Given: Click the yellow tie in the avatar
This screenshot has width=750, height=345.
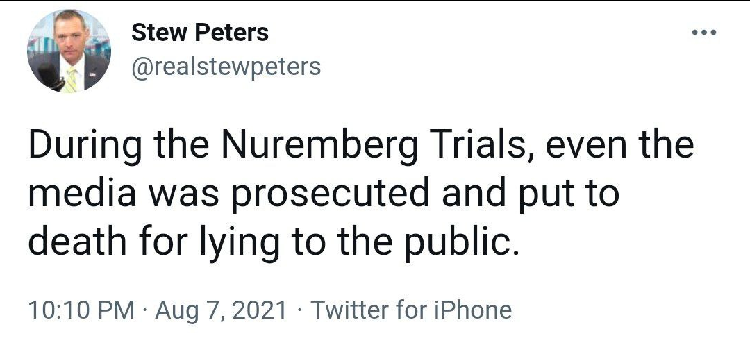Looking at the screenshot, I should pos(71,79).
